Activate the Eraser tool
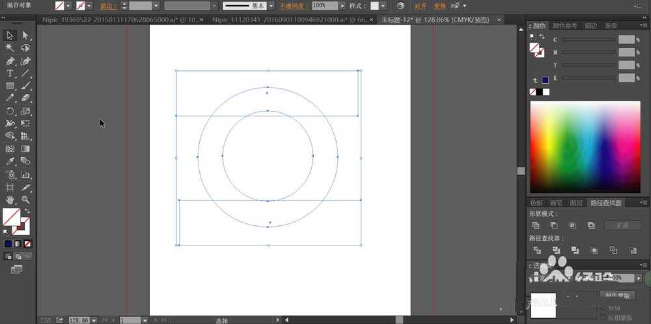 (x=25, y=97)
